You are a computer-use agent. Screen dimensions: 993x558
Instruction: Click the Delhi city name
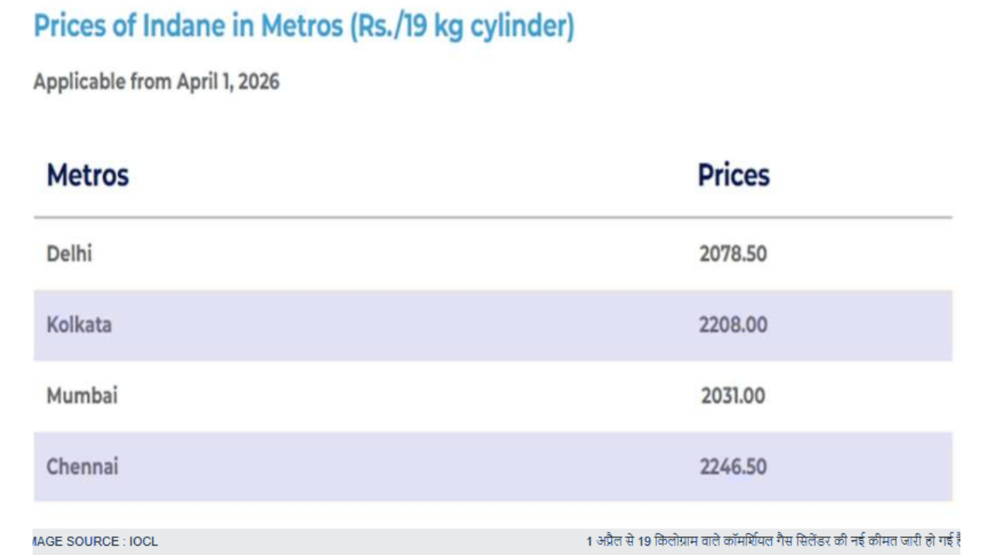[69, 253]
